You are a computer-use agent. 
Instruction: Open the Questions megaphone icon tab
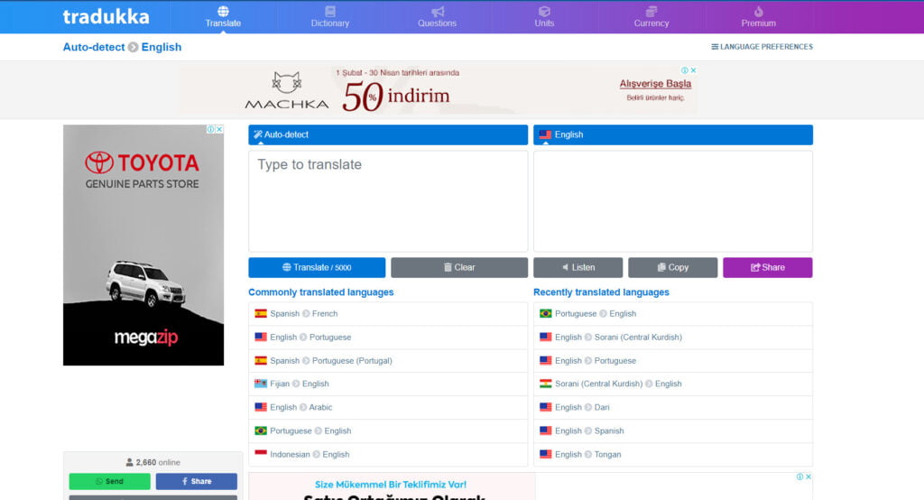tap(437, 16)
